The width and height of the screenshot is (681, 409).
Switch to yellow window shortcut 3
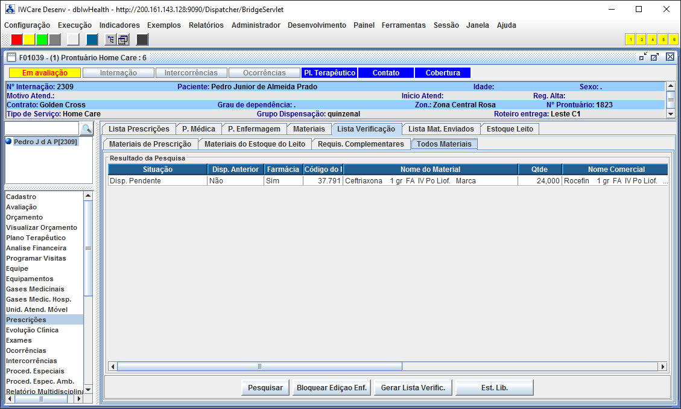pos(641,39)
